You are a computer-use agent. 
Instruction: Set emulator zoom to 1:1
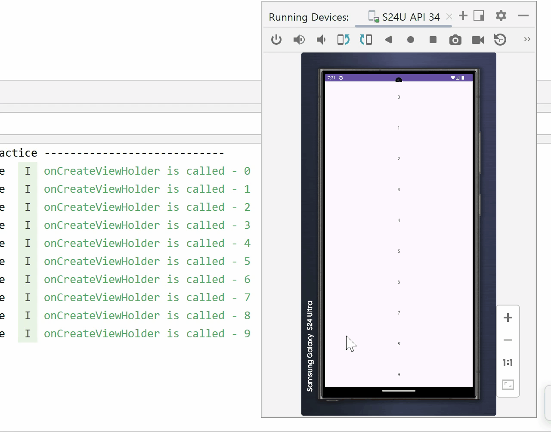coord(508,362)
